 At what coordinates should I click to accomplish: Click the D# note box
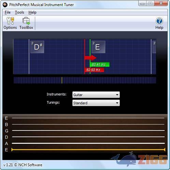pyautogui.click(x=37, y=47)
